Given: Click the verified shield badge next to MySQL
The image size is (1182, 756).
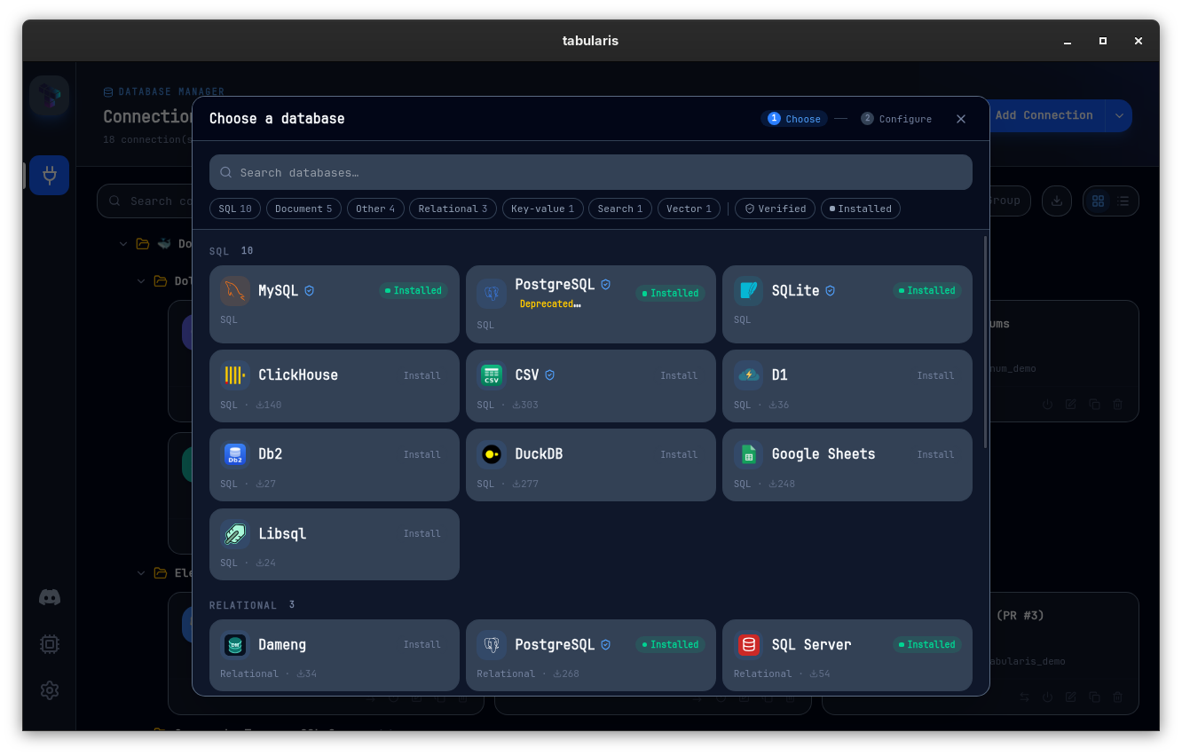Looking at the screenshot, I should [x=310, y=291].
